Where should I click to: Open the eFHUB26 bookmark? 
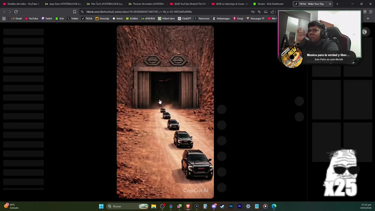click(x=148, y=18)
